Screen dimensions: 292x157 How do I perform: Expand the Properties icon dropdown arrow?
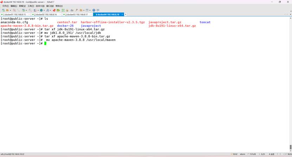click(x=26, y=10)
